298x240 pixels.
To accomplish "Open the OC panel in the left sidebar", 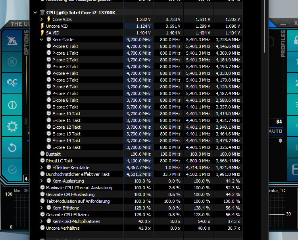I will point(12,83).
